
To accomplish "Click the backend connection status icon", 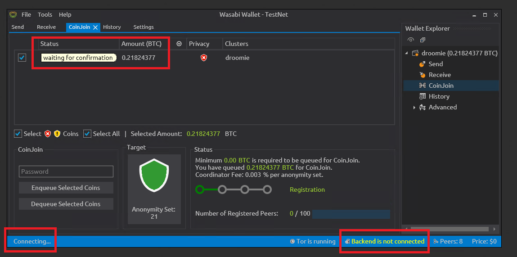I will tap(347, 242).
